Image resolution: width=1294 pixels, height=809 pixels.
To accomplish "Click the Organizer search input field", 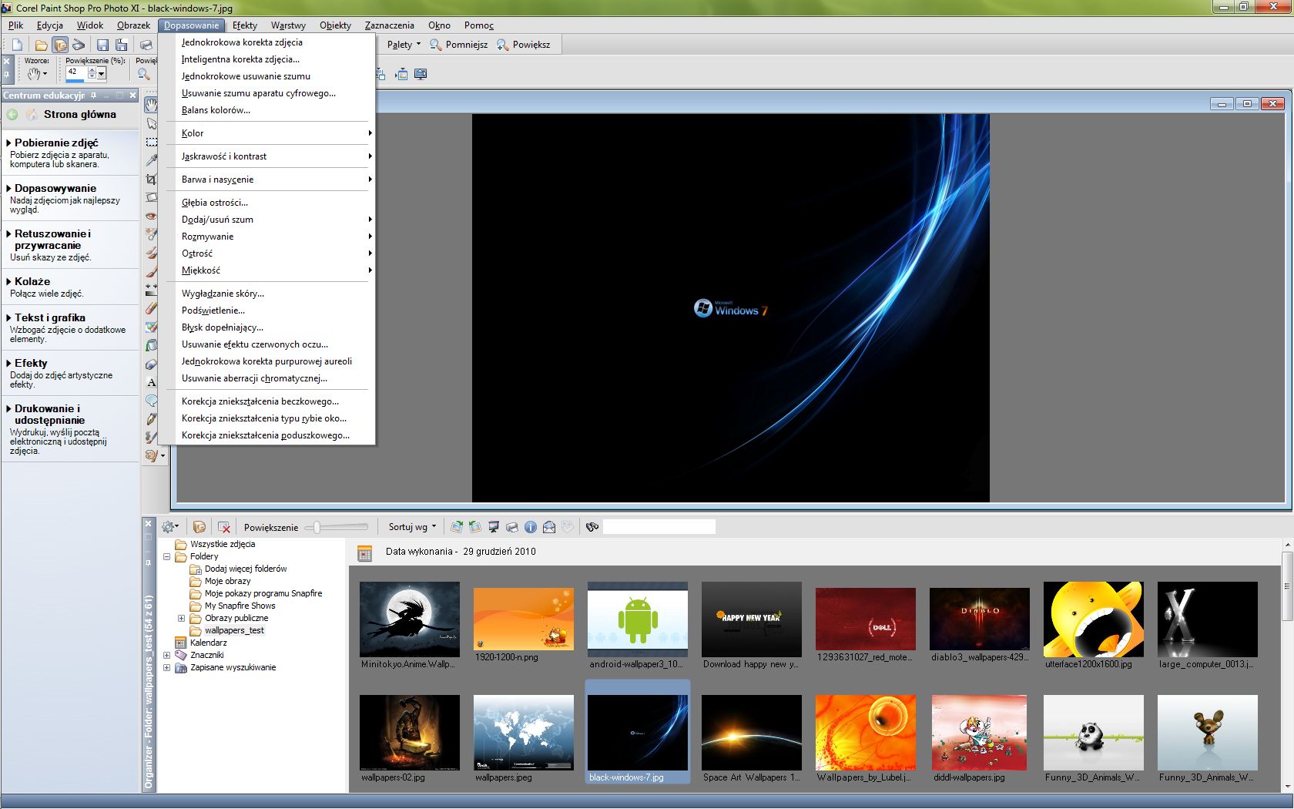I will [x=659, y=527].
